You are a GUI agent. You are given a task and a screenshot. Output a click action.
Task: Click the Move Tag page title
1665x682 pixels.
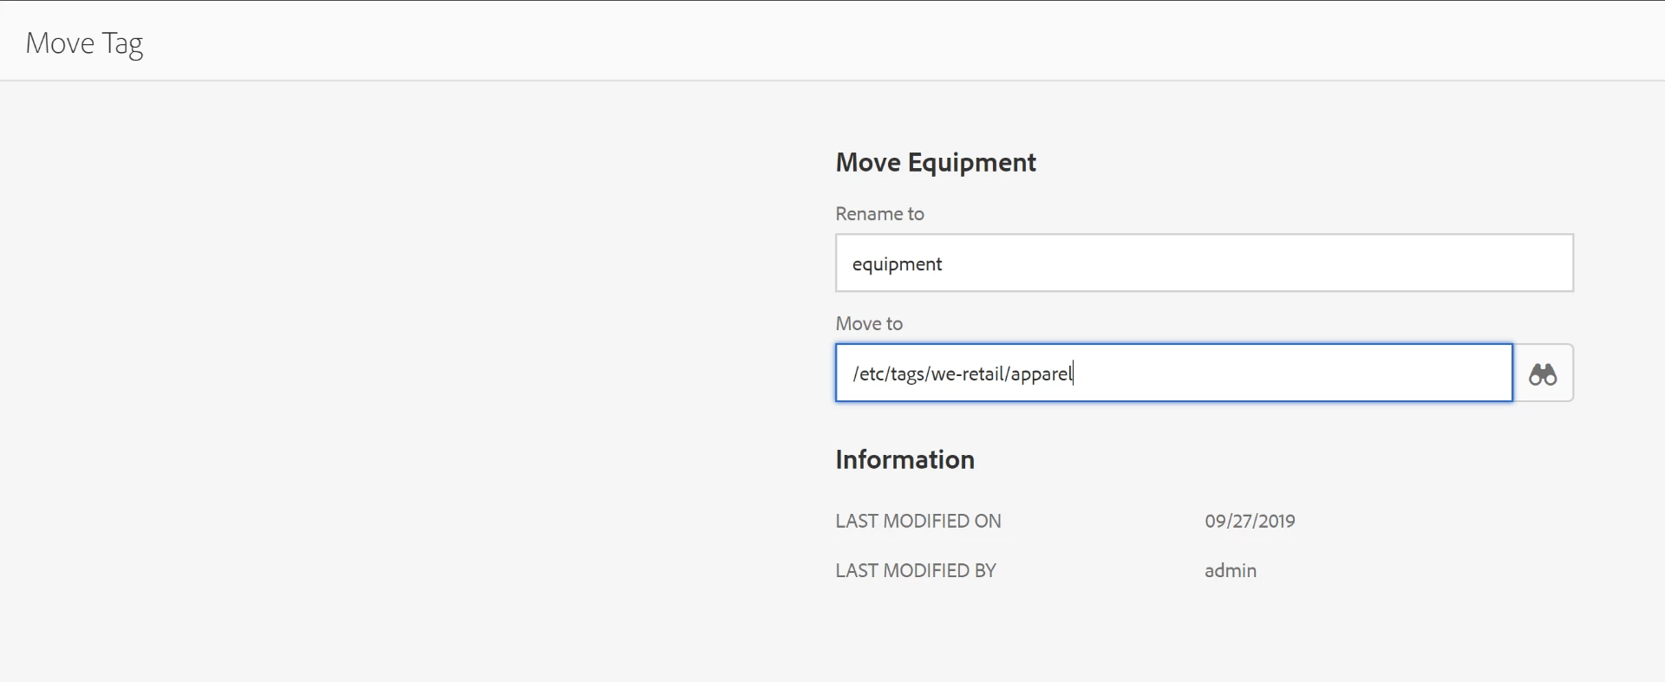click(84, 42)
